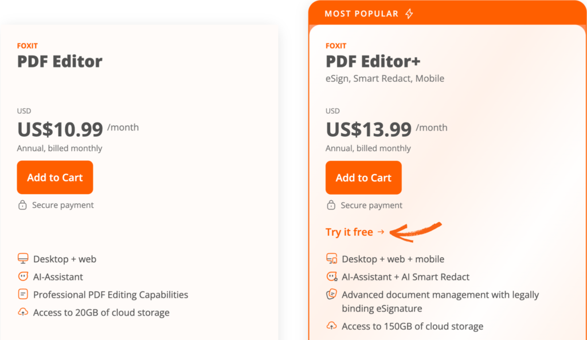Click the eSignature document management icon
This screenshot has height=340, width=587.
331,294
